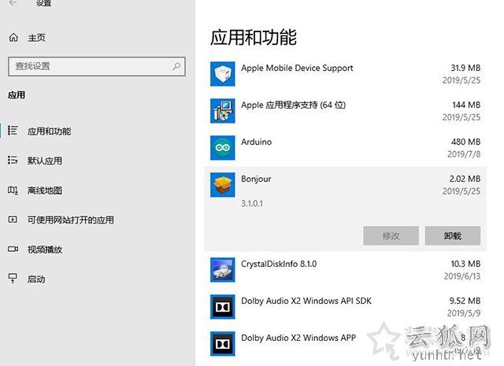504x366 pixels.
Task: Select 可使用网站打开的应用 icon
Action: click(13, 220)
